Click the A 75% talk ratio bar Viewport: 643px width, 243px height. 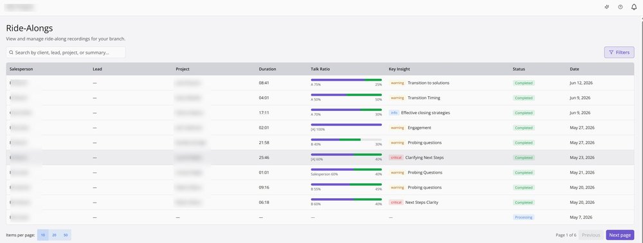click(x=346, y=80)
